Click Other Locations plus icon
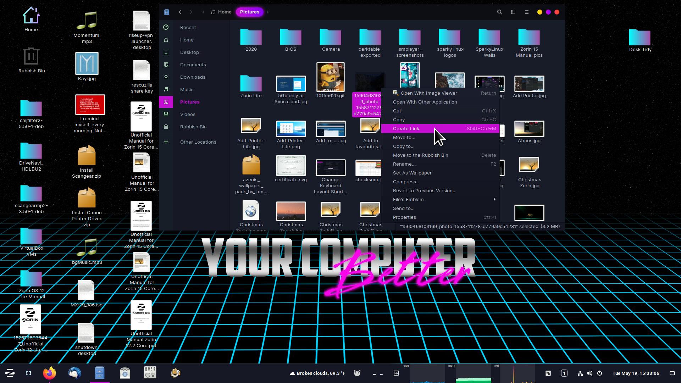The height and width of the screenshot is (383, 681). (166, 142)
